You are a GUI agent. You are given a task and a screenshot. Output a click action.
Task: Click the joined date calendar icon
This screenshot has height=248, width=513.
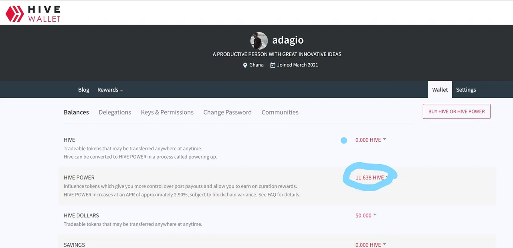coord(273,65)
